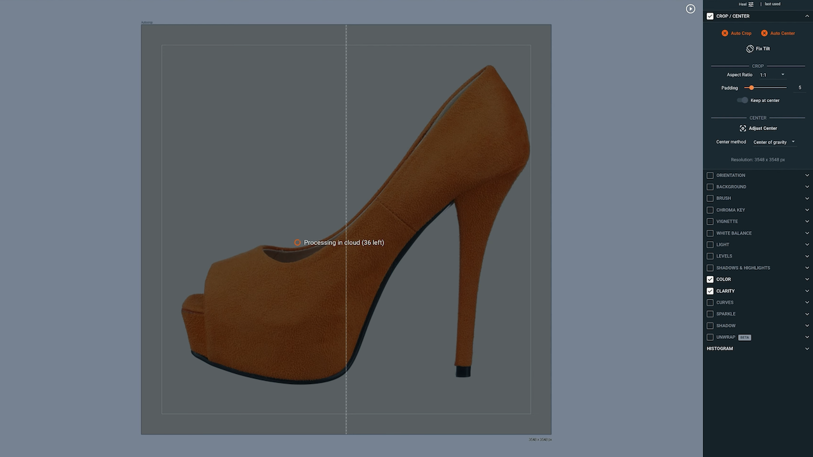The image size is (813, 457).
Task: Open the Heel preset settings icon
Action: [x=751, y=4]
